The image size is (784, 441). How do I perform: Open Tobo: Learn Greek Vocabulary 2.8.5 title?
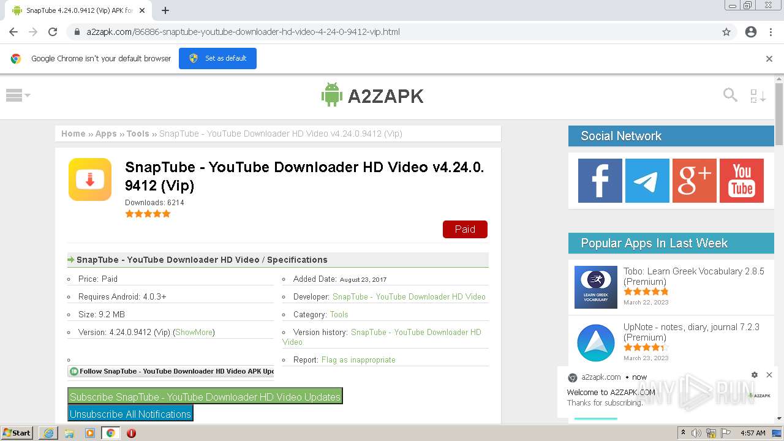[x=694, y=276]
